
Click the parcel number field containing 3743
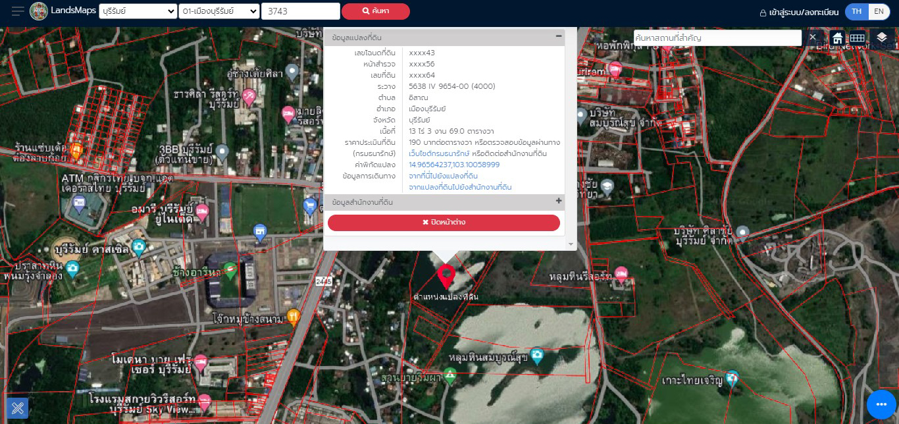tap(300, 11)
